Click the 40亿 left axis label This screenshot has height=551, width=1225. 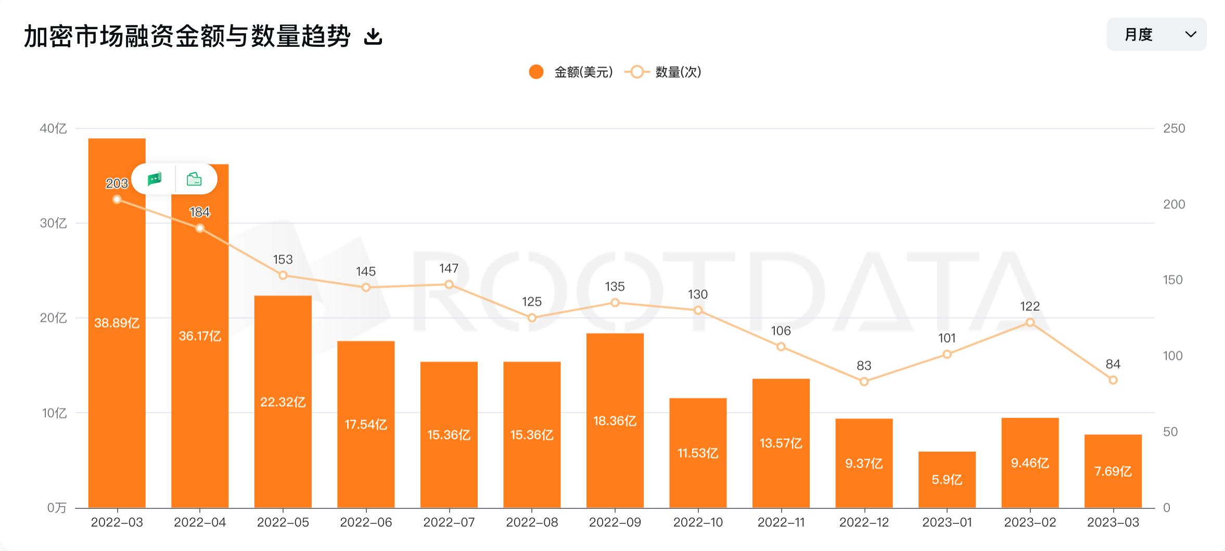click(53, 128)
